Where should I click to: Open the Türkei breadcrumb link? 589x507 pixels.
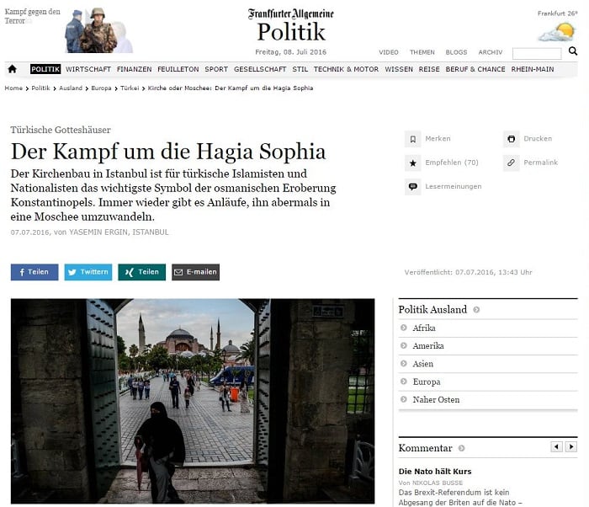tap(130, 88)
